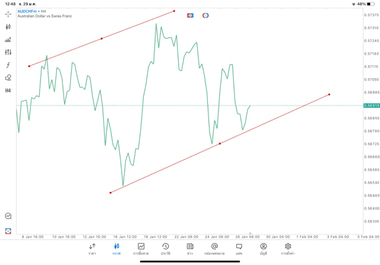
Task: Tap the current price label 0.56919
Action: (373, 106)
